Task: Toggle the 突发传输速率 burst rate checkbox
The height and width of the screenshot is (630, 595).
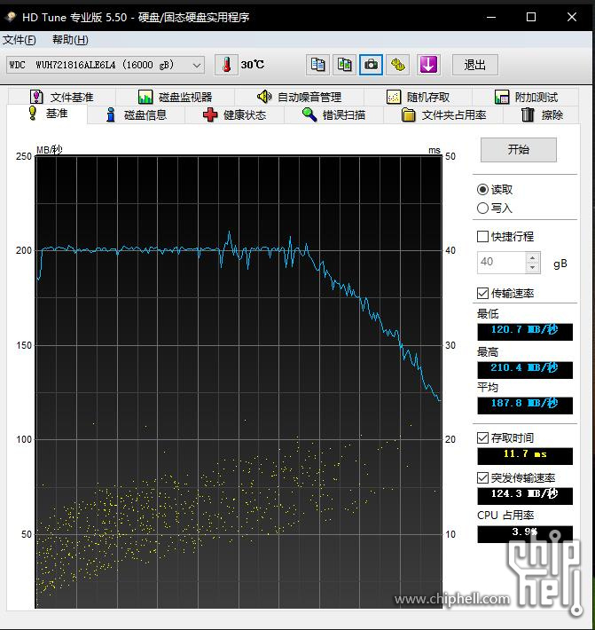Action: coord(482,477)
